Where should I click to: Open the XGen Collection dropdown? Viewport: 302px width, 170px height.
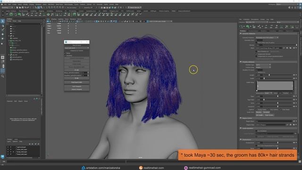256,22
